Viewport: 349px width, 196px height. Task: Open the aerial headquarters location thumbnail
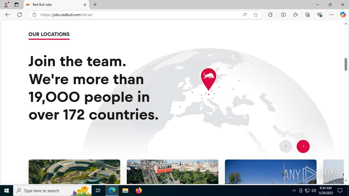click(x=74, y=172)
